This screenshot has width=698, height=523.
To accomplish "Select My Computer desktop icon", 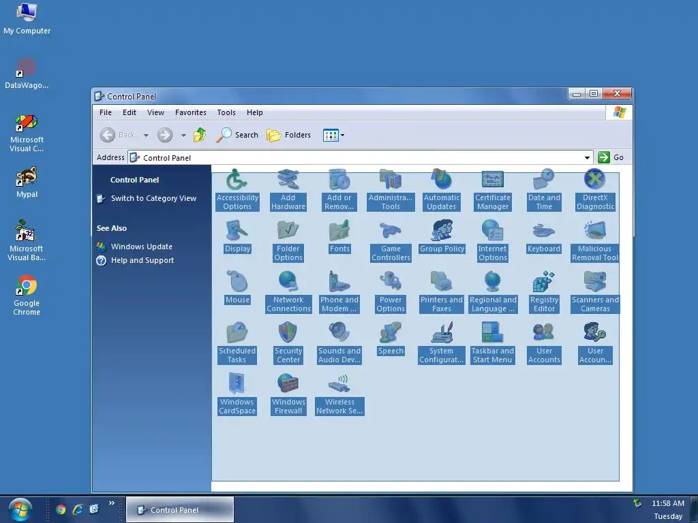I will pyautogui.click(x=27, y=18).
